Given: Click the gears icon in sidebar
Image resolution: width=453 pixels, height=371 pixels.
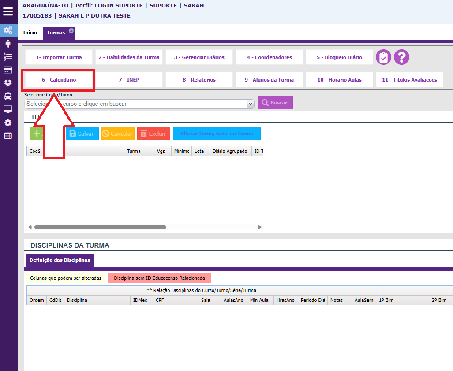Looking at the screenshot, I should tap(8, 30).
